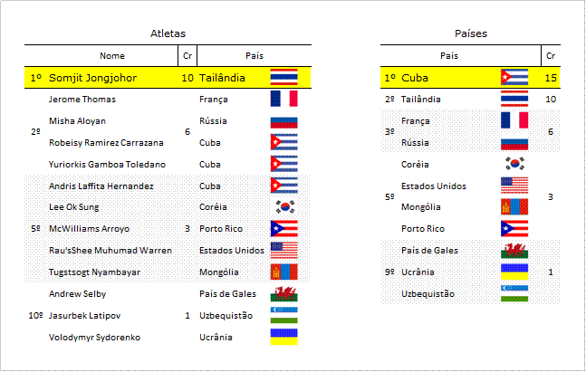Image resolution: width=586 pixels, height=372 pixels.
Task: Click the Thailand flag beside Somjit Jongjohor
Action: coord(284,77)
